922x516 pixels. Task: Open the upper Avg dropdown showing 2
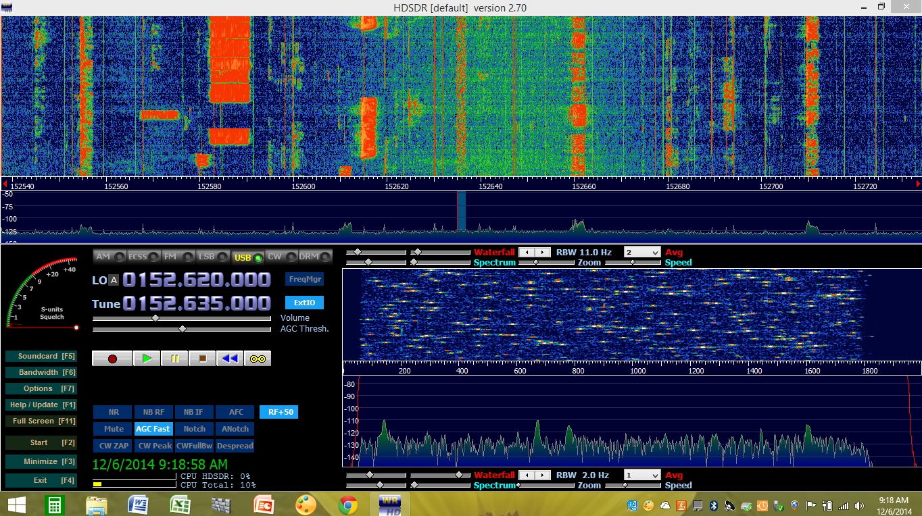point(642,252)
